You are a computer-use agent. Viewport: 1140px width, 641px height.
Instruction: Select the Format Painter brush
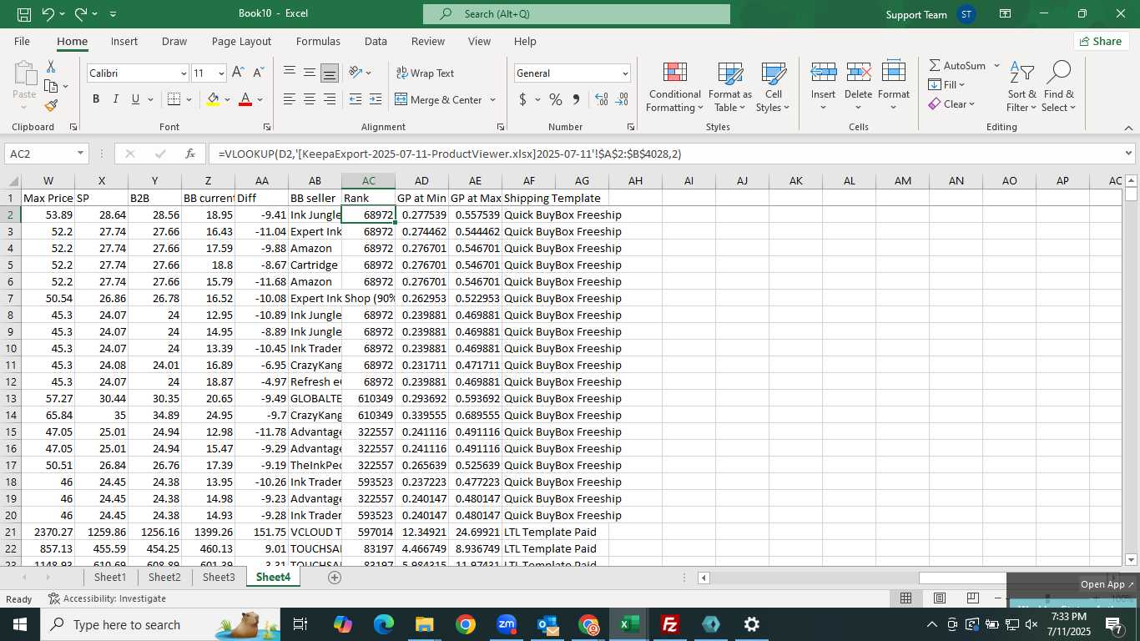[x=51, y=106]
